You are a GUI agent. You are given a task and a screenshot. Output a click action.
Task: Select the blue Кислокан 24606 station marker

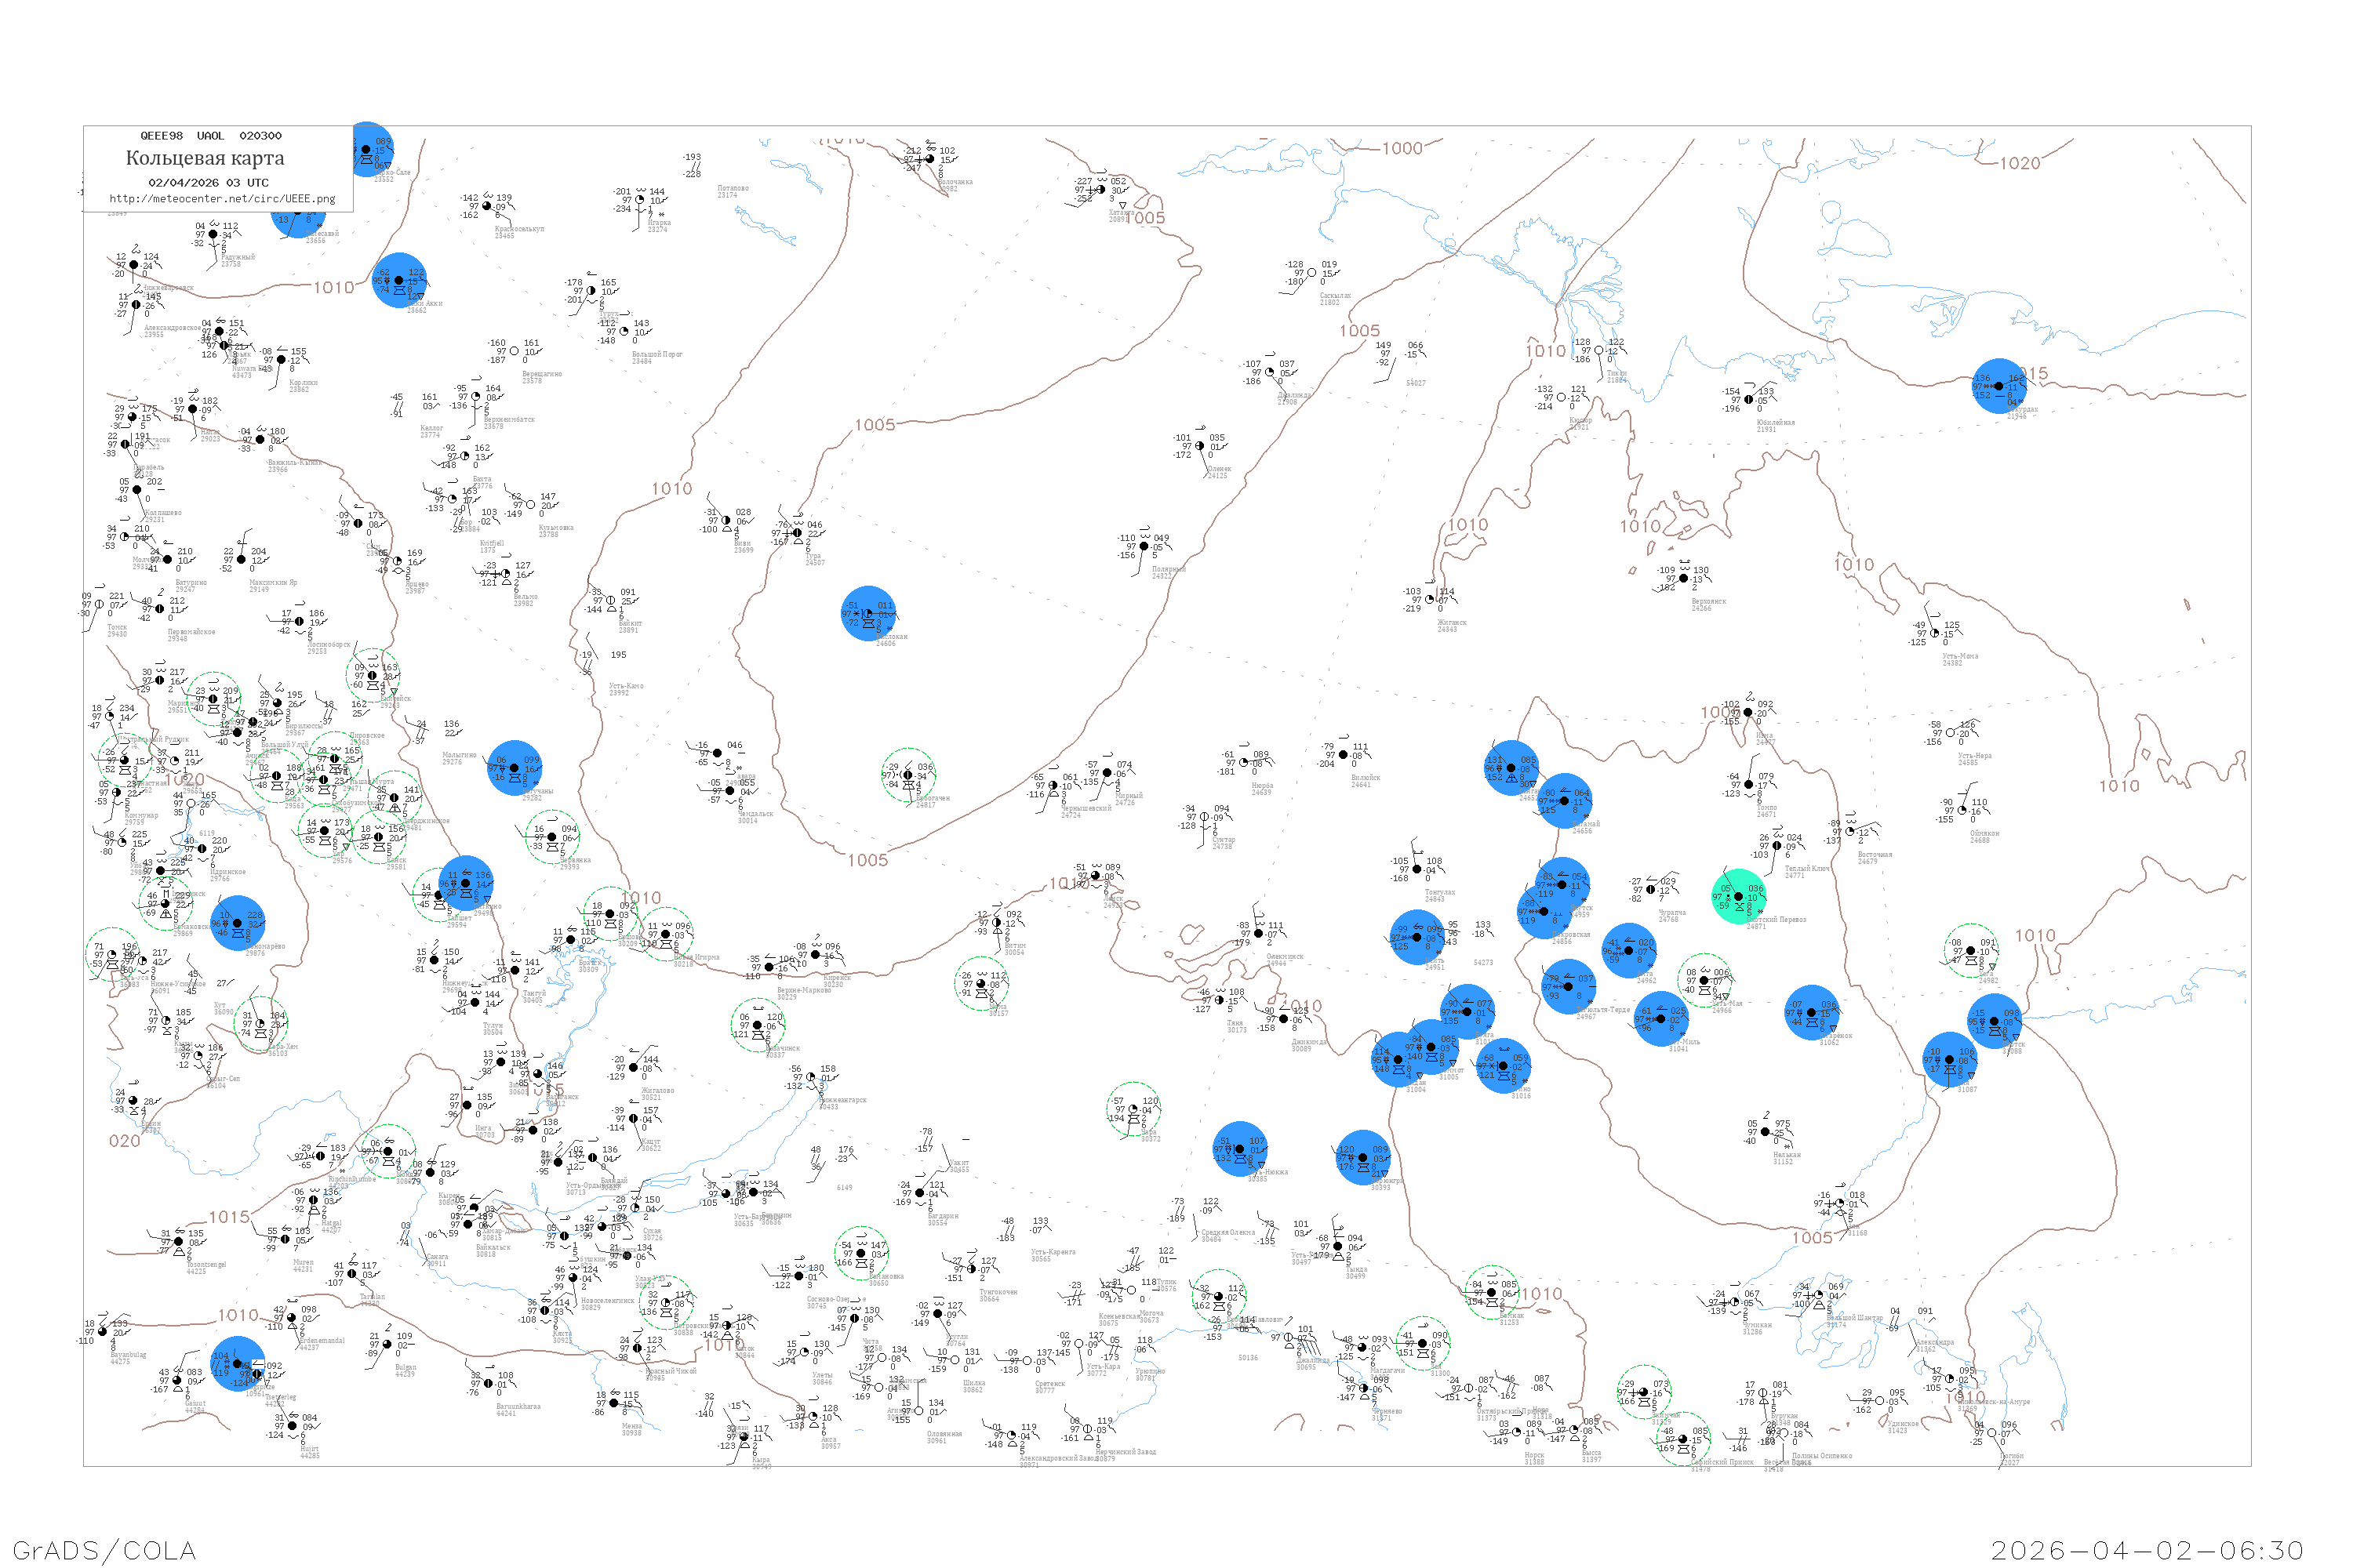[x=867, y=614]
